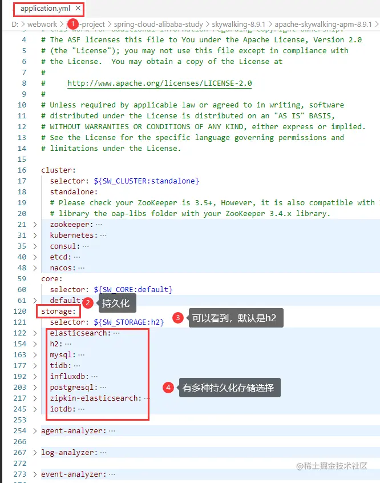The height and width of the screenshot is (483, 380).
Task: Click the 'standalone:' key on line 18
Action: tap(74, 192)
